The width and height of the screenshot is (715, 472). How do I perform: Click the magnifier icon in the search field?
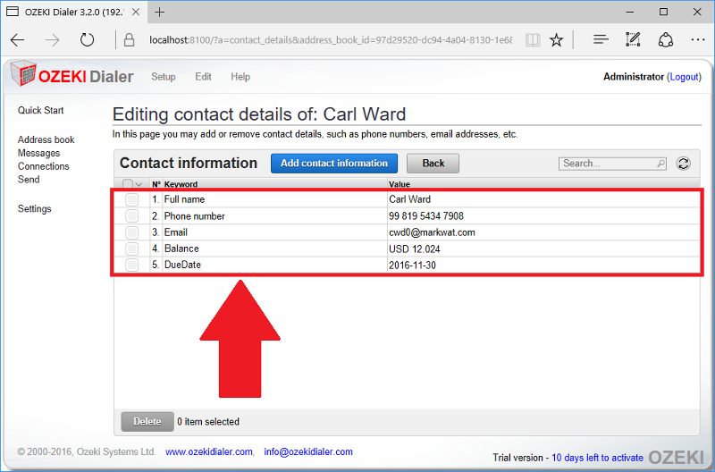tap(660, 164)
